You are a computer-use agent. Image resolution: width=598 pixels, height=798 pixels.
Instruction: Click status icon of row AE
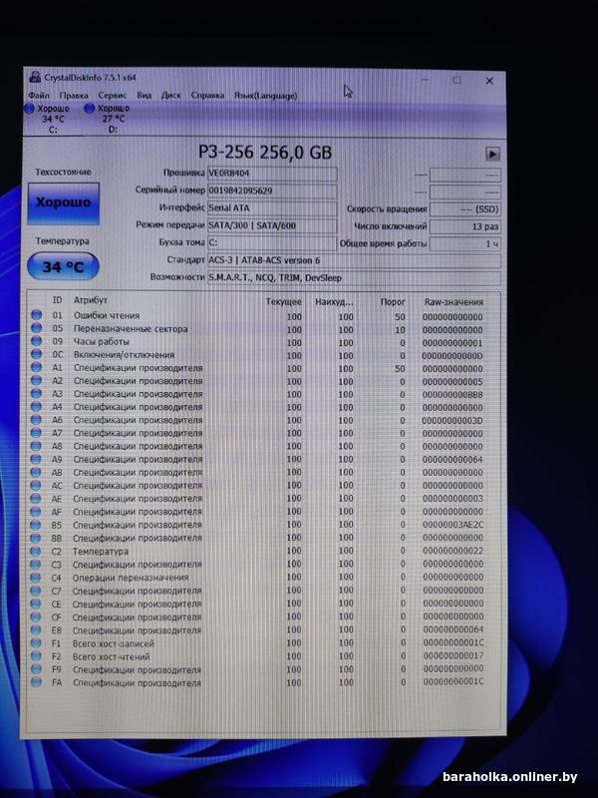tap(36, 498)
